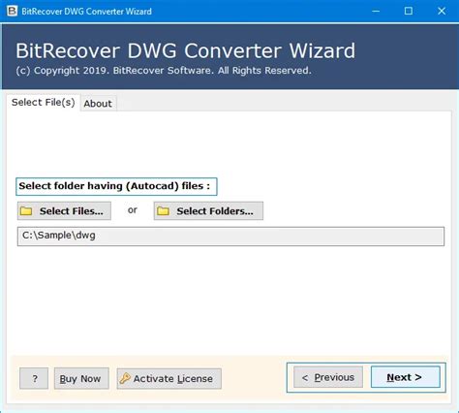
Task: Click the copyright notice in the banner
Action: click(x=164, y=71)
